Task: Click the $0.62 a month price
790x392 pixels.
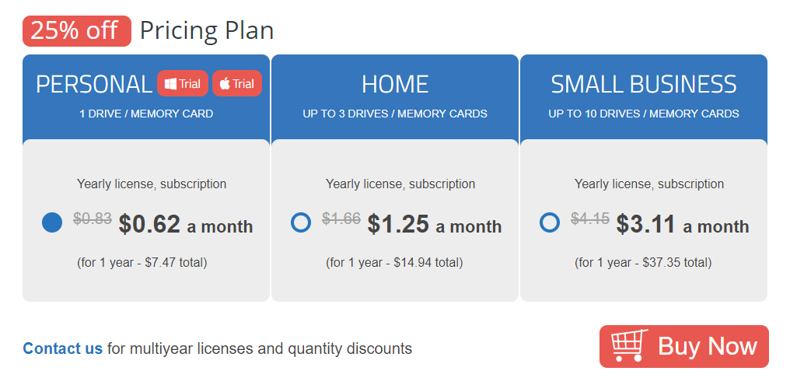Action: pos(186,225)
